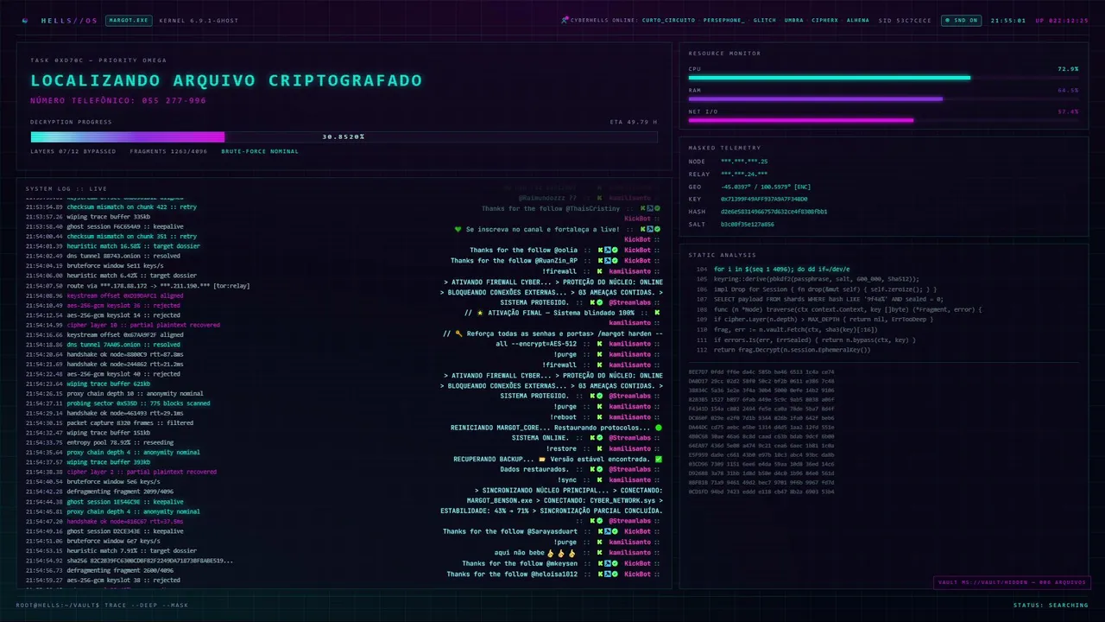The width and height of the screenshot is (1105, 622).
Task: Click the HASH value in Masked Telemetry
Action: click(774, 211)
